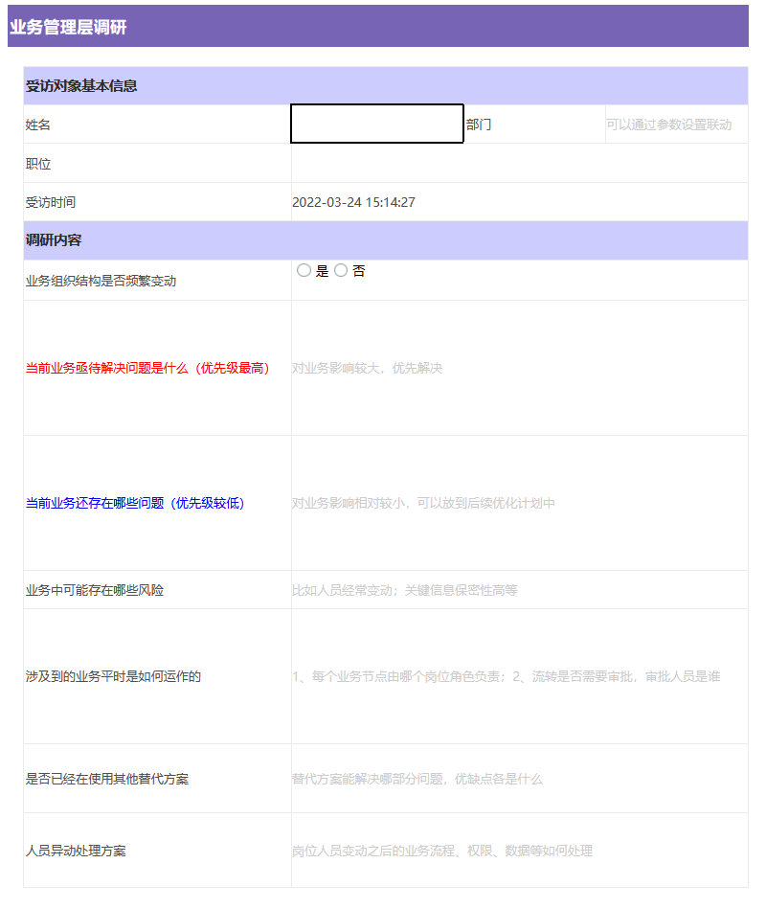Click the field hinting 岗位人员变动之后的业务流程
The width and height of the screenshot is (766, 909).
(520, 851)
